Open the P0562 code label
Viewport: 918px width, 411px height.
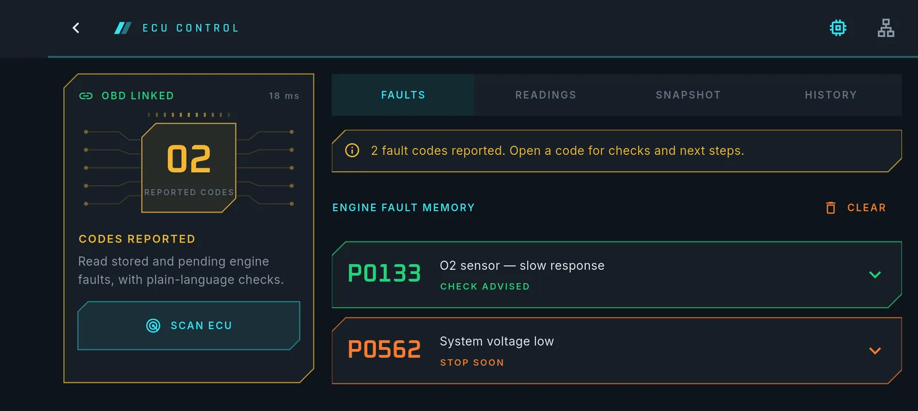click(x=384, y=350)
